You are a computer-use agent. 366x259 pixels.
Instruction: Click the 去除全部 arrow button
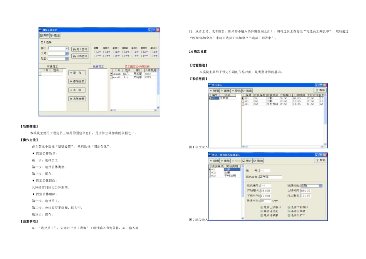pos(77,99)
